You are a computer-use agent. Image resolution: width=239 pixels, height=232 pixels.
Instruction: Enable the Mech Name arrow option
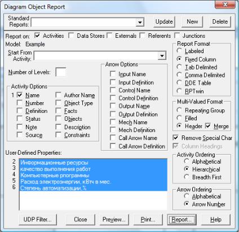tap(113, 122)
